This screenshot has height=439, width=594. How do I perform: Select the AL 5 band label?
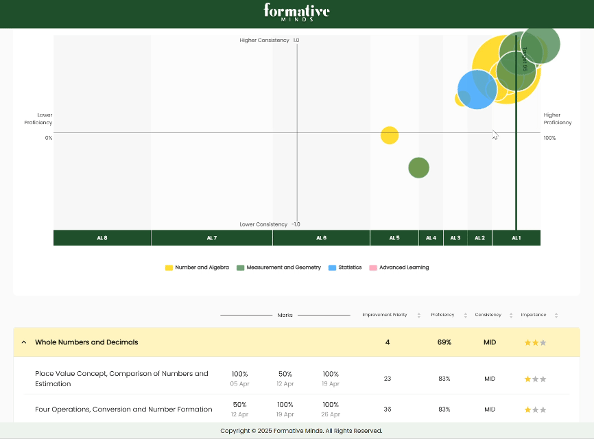394,238
